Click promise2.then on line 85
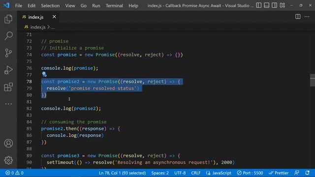 click(x=59, y=128)
